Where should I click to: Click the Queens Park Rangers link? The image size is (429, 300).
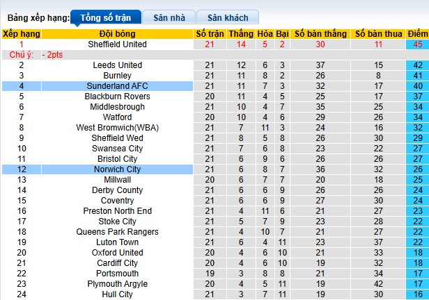118,232
